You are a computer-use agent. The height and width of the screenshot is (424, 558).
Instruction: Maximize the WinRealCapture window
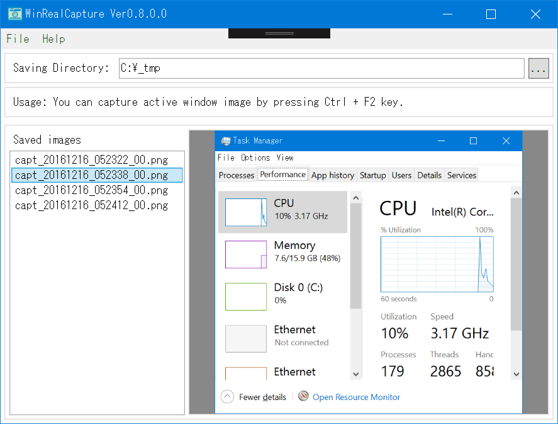491,14
